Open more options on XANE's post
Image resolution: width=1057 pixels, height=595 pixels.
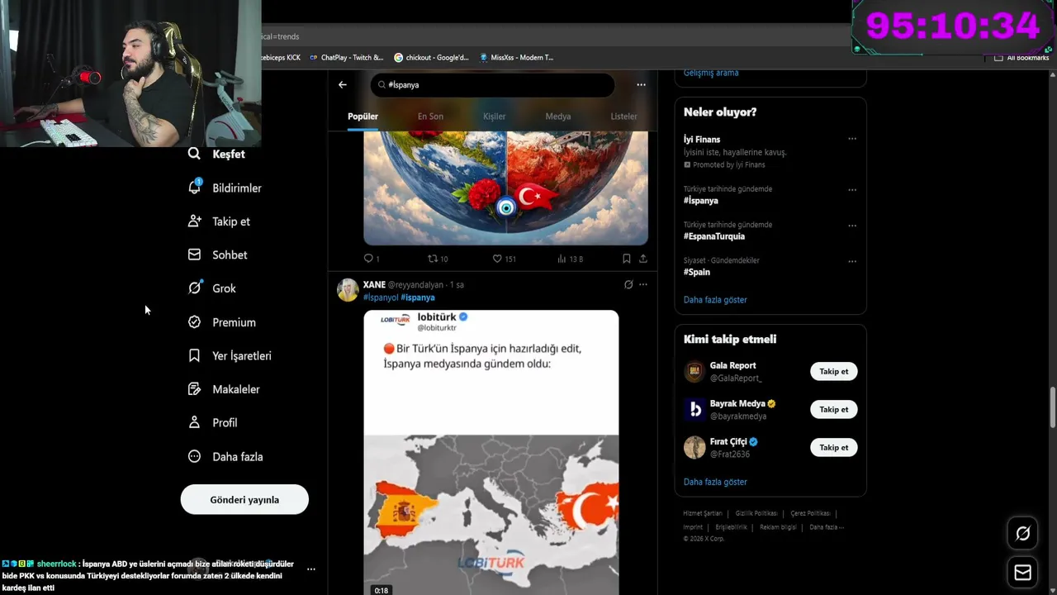(643, 284)
